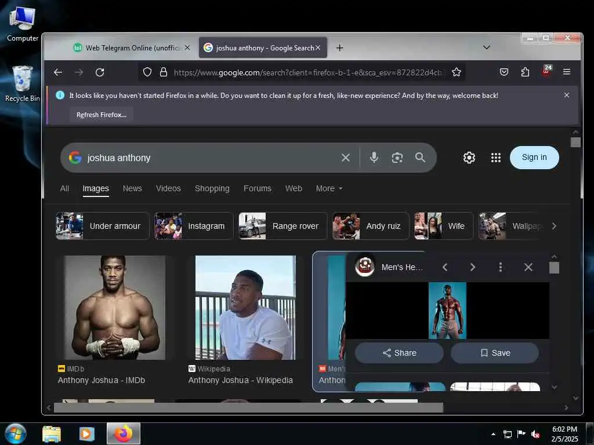Open the Windows Start menu
This screenshot has height=445, width=594.
pos(15,433)
